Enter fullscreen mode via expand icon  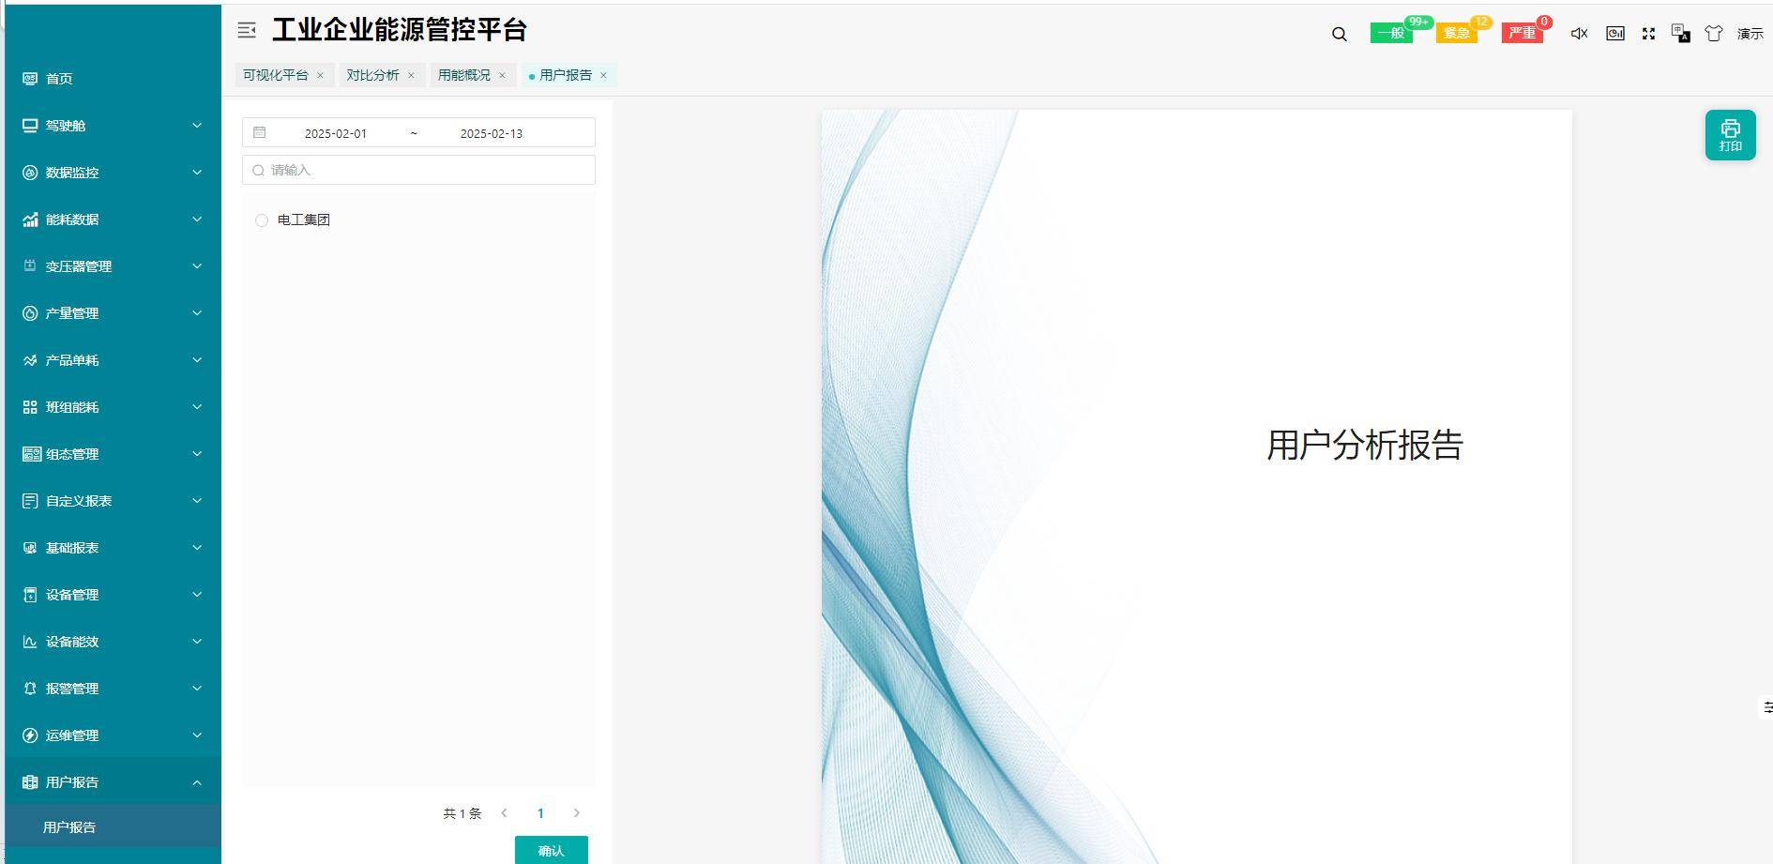1648,34
